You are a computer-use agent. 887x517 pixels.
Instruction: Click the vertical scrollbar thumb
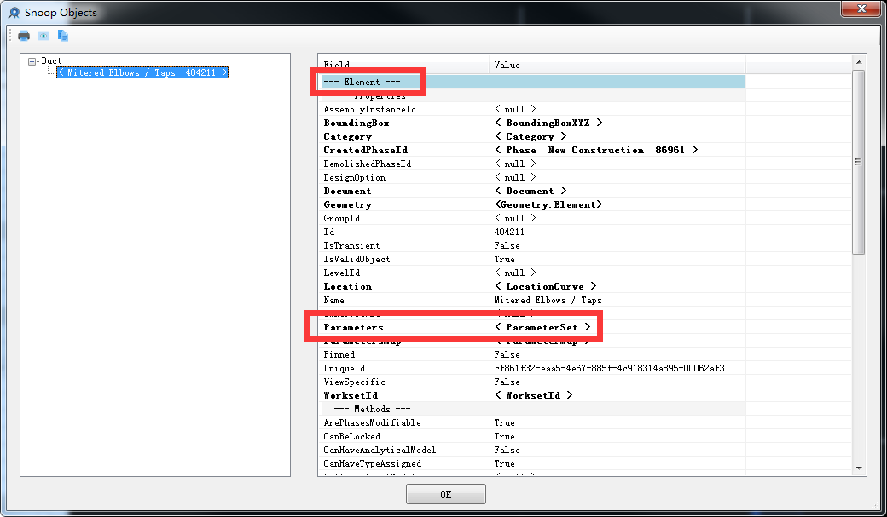point(859,162)
